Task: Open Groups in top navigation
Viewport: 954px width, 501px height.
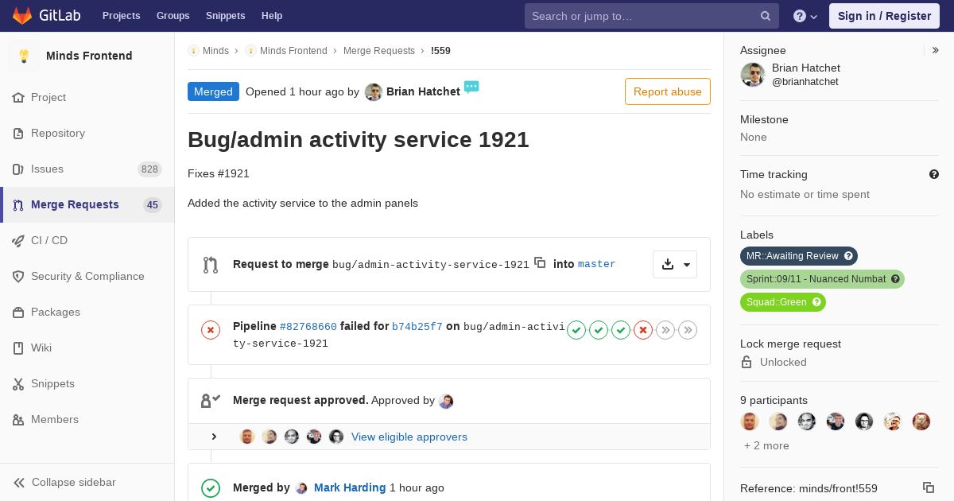Action: point(173,16)
